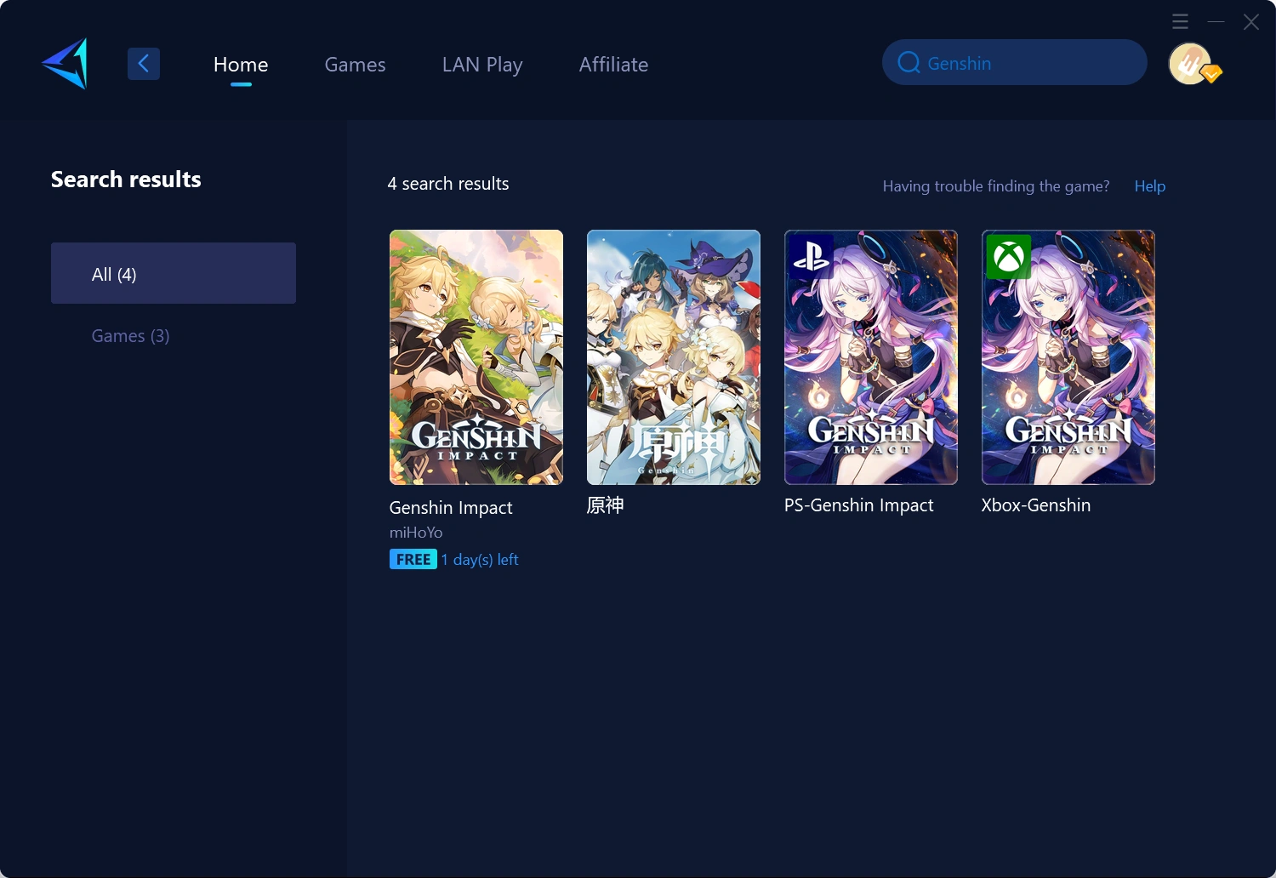1276x878 pixels.
Task: Click the search magnifier icon
Action: 909,63
